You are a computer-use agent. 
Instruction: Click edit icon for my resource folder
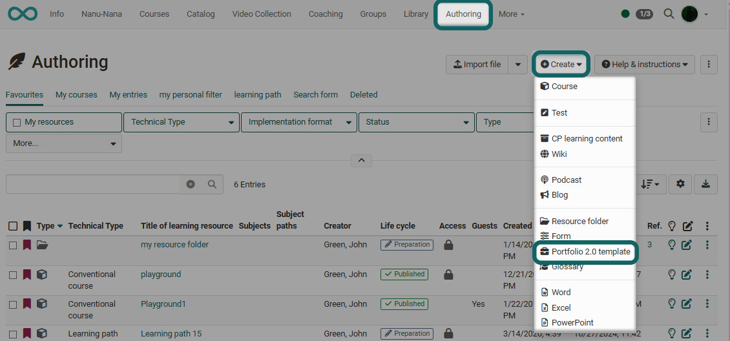point(687,245)
